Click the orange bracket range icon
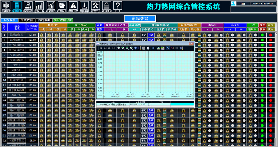Screen dimensions: 278x147 [x=172, y=48]
